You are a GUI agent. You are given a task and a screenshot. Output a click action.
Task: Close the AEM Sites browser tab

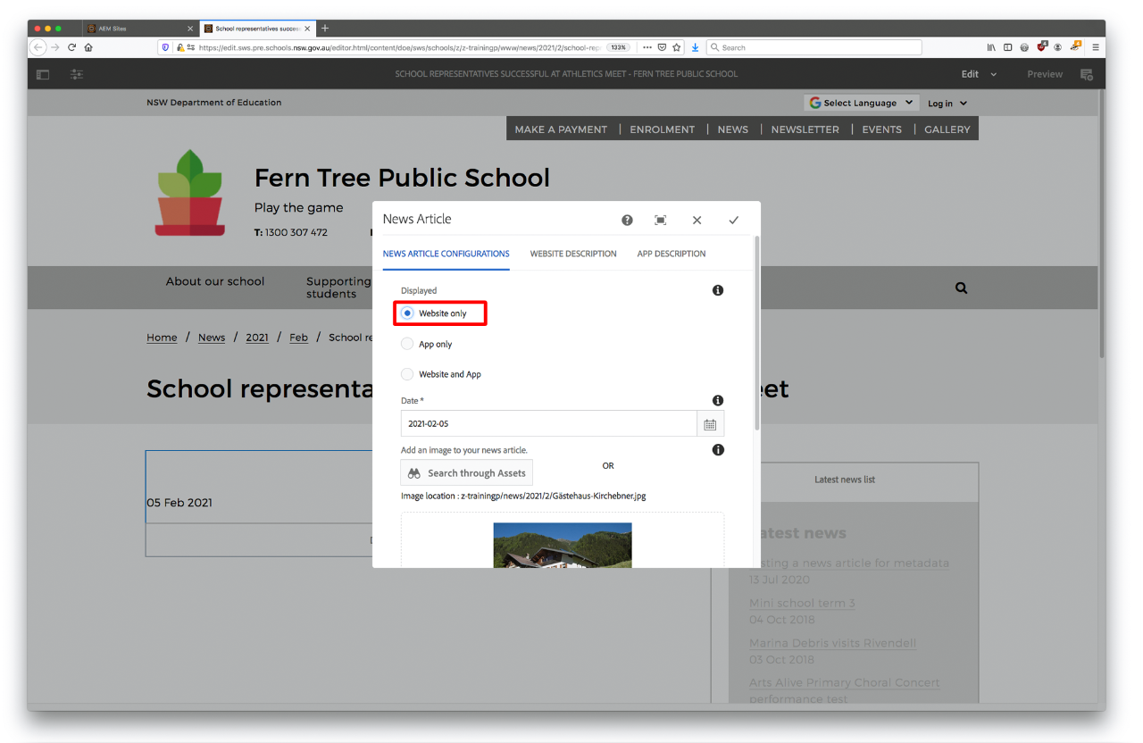point(190,29)
